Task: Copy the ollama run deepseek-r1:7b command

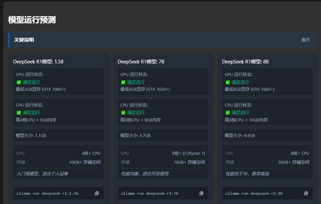Action: pos(202,193)
